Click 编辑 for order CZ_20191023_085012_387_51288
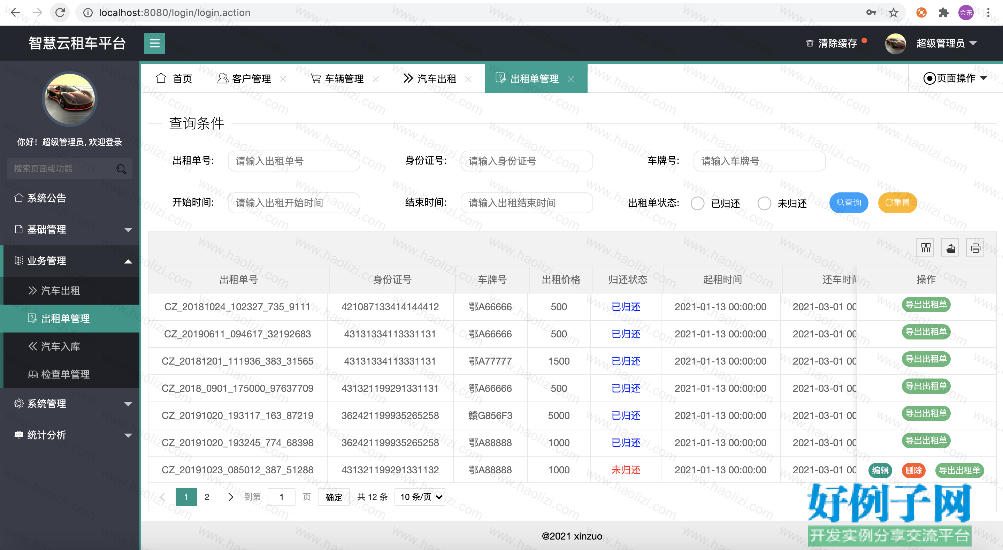Viewport: 1003px width, 550px height. click(880, 470)
